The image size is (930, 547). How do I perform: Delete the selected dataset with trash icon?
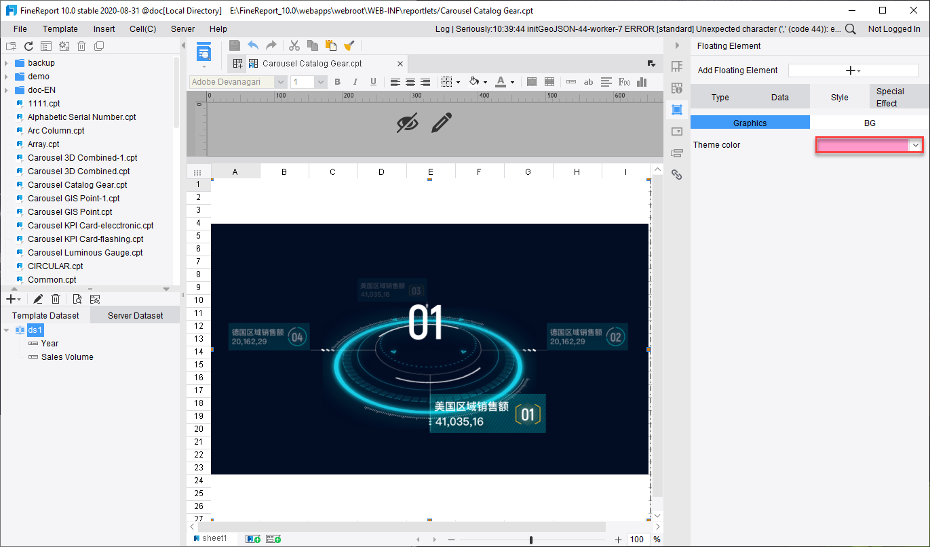pyautogui.click(x=56, y=299)
